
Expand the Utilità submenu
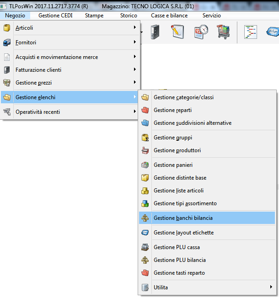208,287
